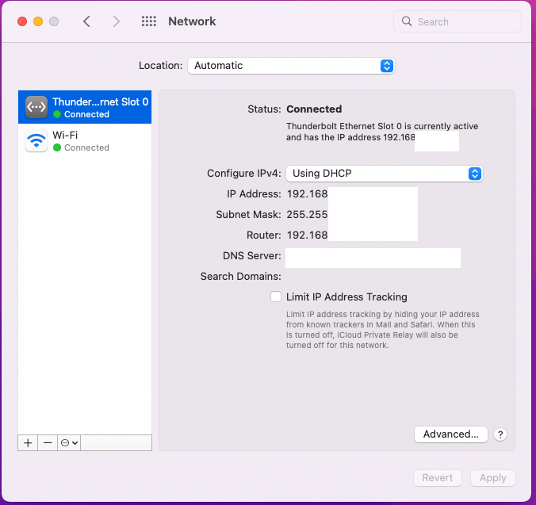Show all preferences via grid icon

[148, 21]
